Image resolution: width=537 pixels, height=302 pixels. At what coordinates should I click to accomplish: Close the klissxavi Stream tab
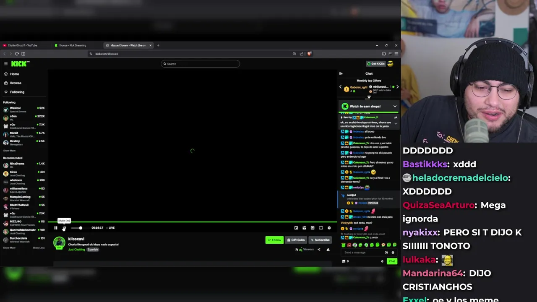point(150,45)
